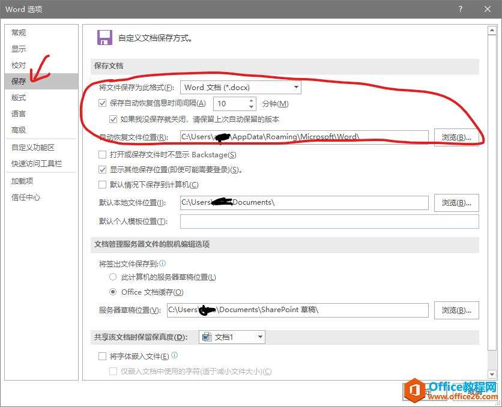Viewport: 502px width, 407px height.
Task: Open the 文档1 fidelity dropdown
Action: [232, 337]
